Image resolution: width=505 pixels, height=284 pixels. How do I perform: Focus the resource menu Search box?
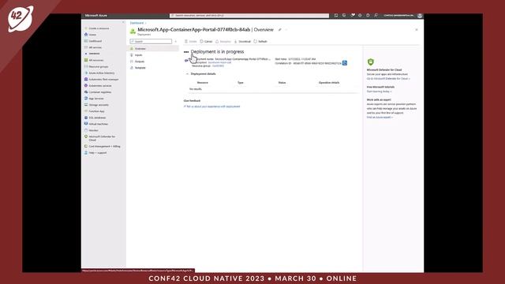(x=151, y=42)
